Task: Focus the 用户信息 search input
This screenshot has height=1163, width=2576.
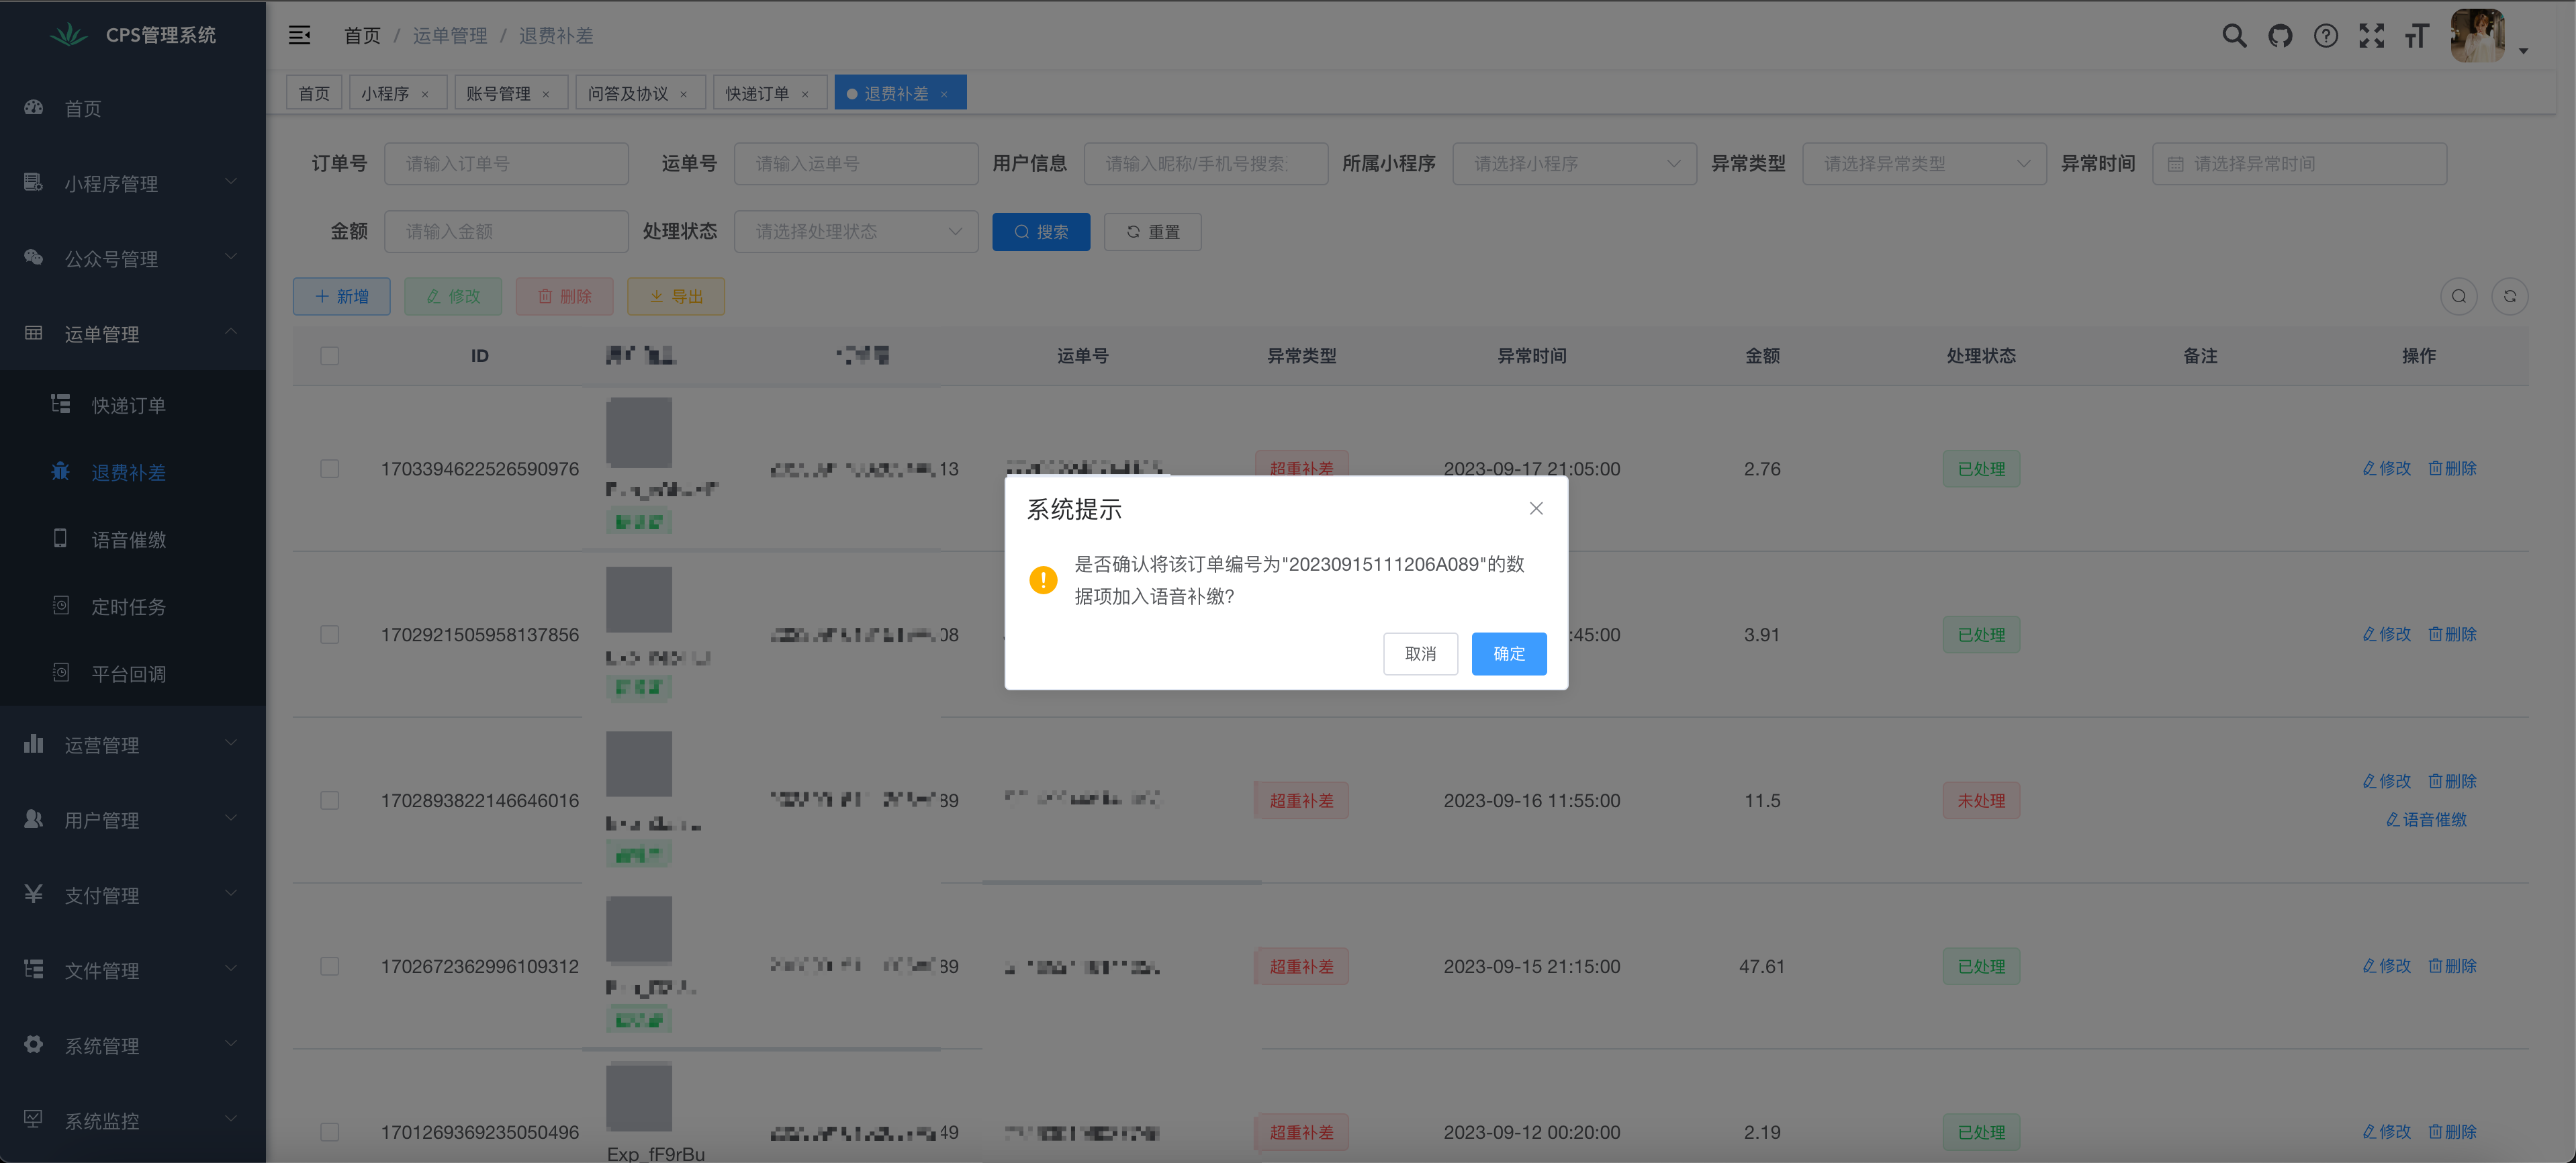Action: tap(1206, 164)
